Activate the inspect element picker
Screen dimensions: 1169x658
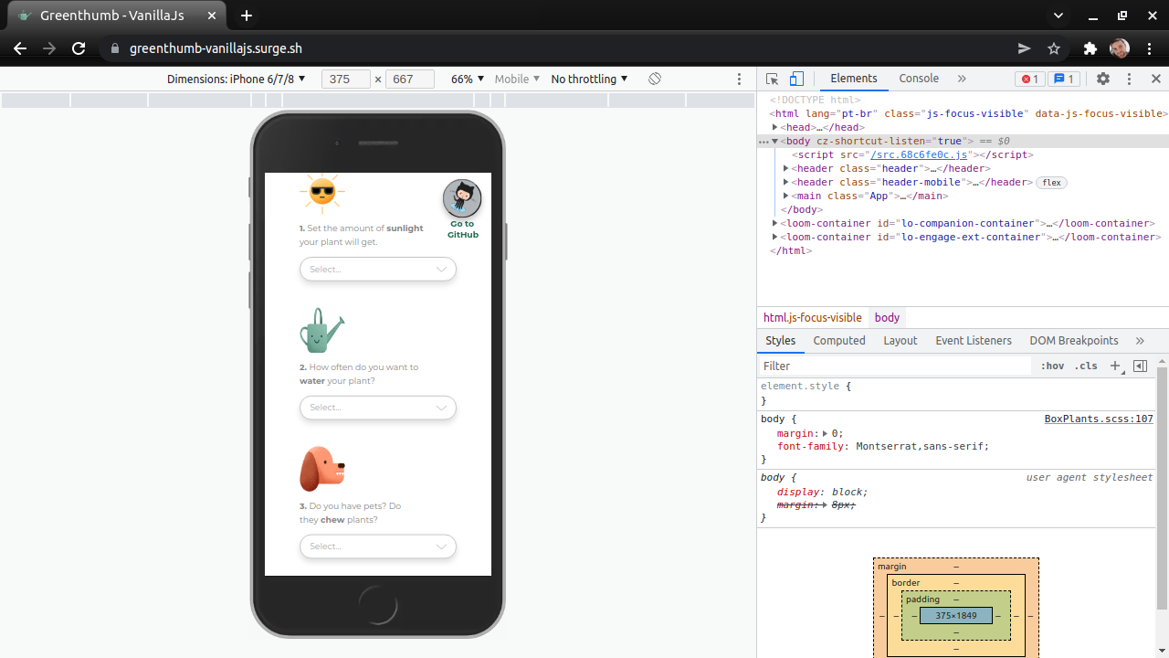[x=773, y=79]
